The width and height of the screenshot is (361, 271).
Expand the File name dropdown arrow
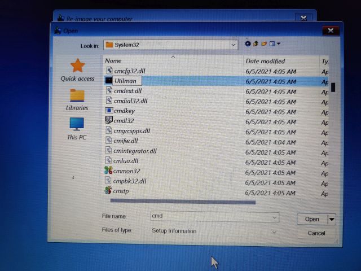click(x=274, y=217)
